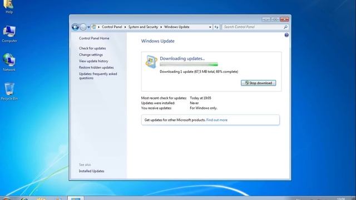Click Today at 19:05 text

pos(200,98)
